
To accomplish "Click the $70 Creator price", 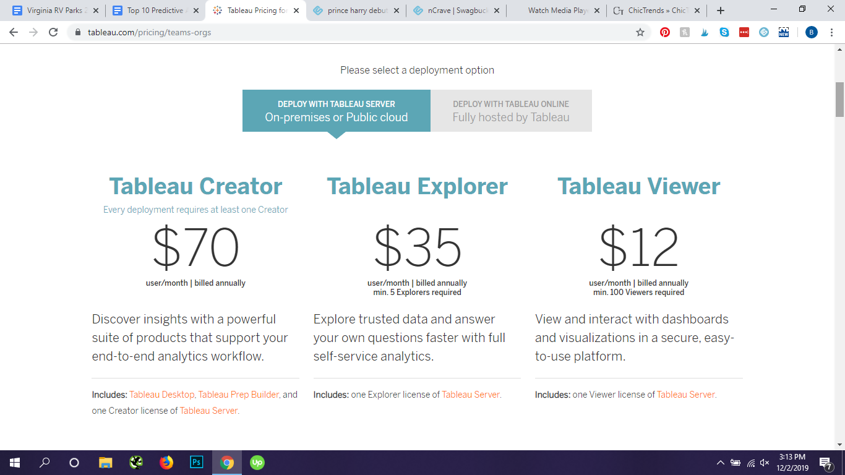I will [195, 247].
